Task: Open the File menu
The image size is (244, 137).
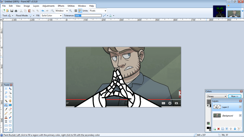Action: [x=4, y=6]
